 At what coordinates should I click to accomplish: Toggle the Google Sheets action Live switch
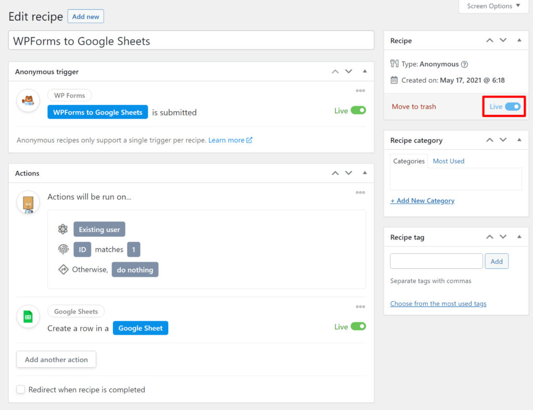pos(358,326)
